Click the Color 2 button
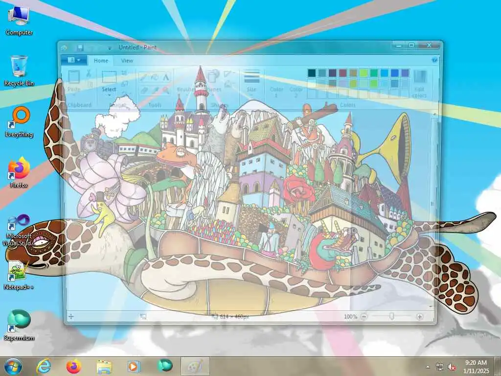Viewport: 501px width, 376px height. [296, 84]
